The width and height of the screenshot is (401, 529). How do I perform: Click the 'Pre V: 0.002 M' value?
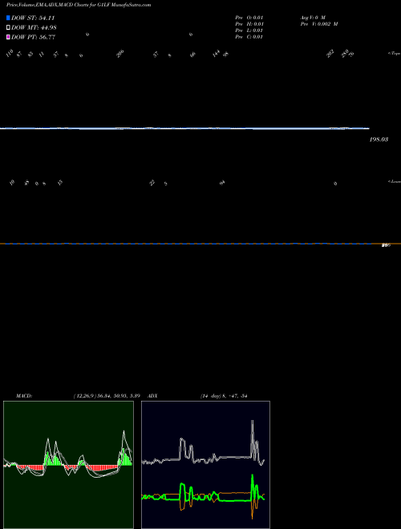319,24
